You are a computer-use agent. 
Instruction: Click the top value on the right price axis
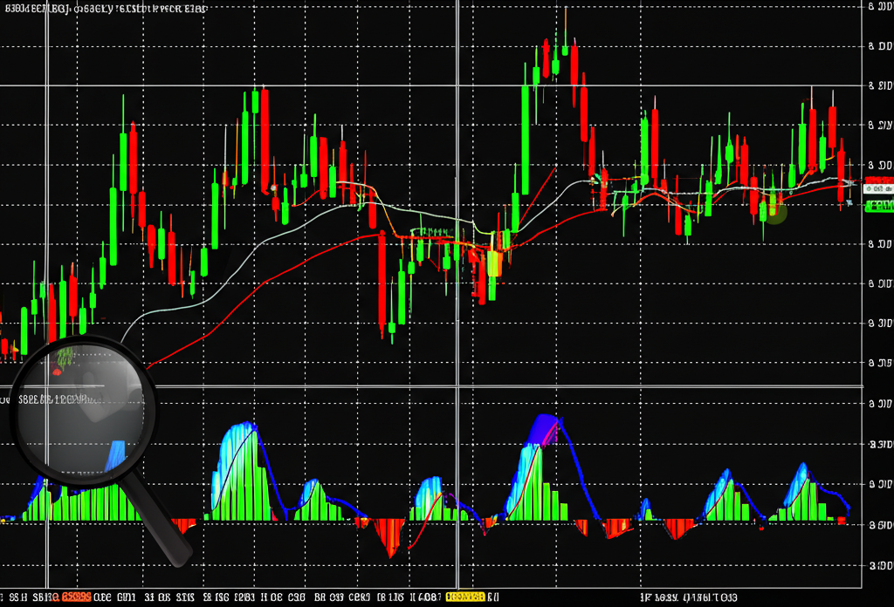(879, 7)
